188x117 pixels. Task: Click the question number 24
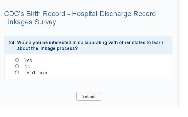[11, 43]
